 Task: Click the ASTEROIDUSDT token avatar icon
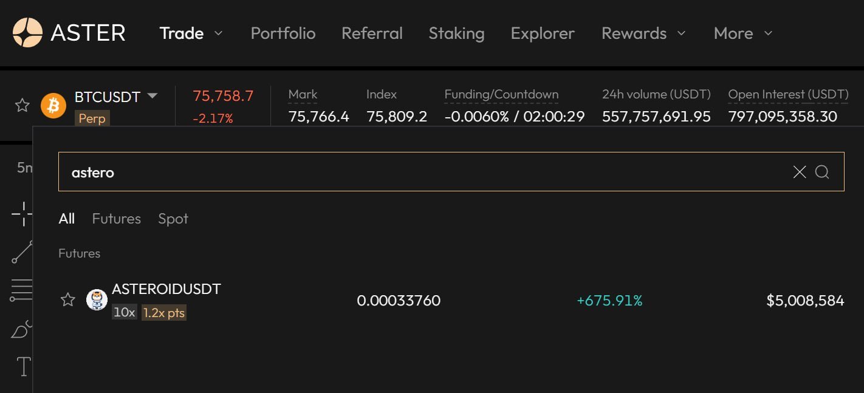point(97,299)
